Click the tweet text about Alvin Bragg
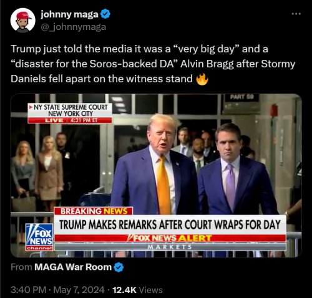The width and height of the screenshot is (312, 298). (153, 64)
